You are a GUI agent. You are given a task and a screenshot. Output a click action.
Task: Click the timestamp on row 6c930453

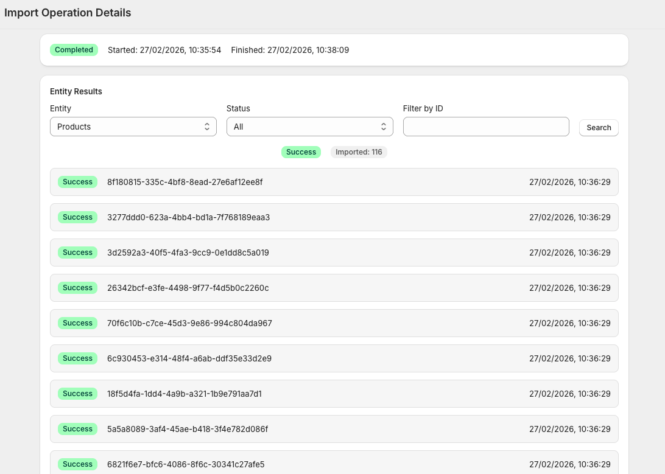(569, 358)
